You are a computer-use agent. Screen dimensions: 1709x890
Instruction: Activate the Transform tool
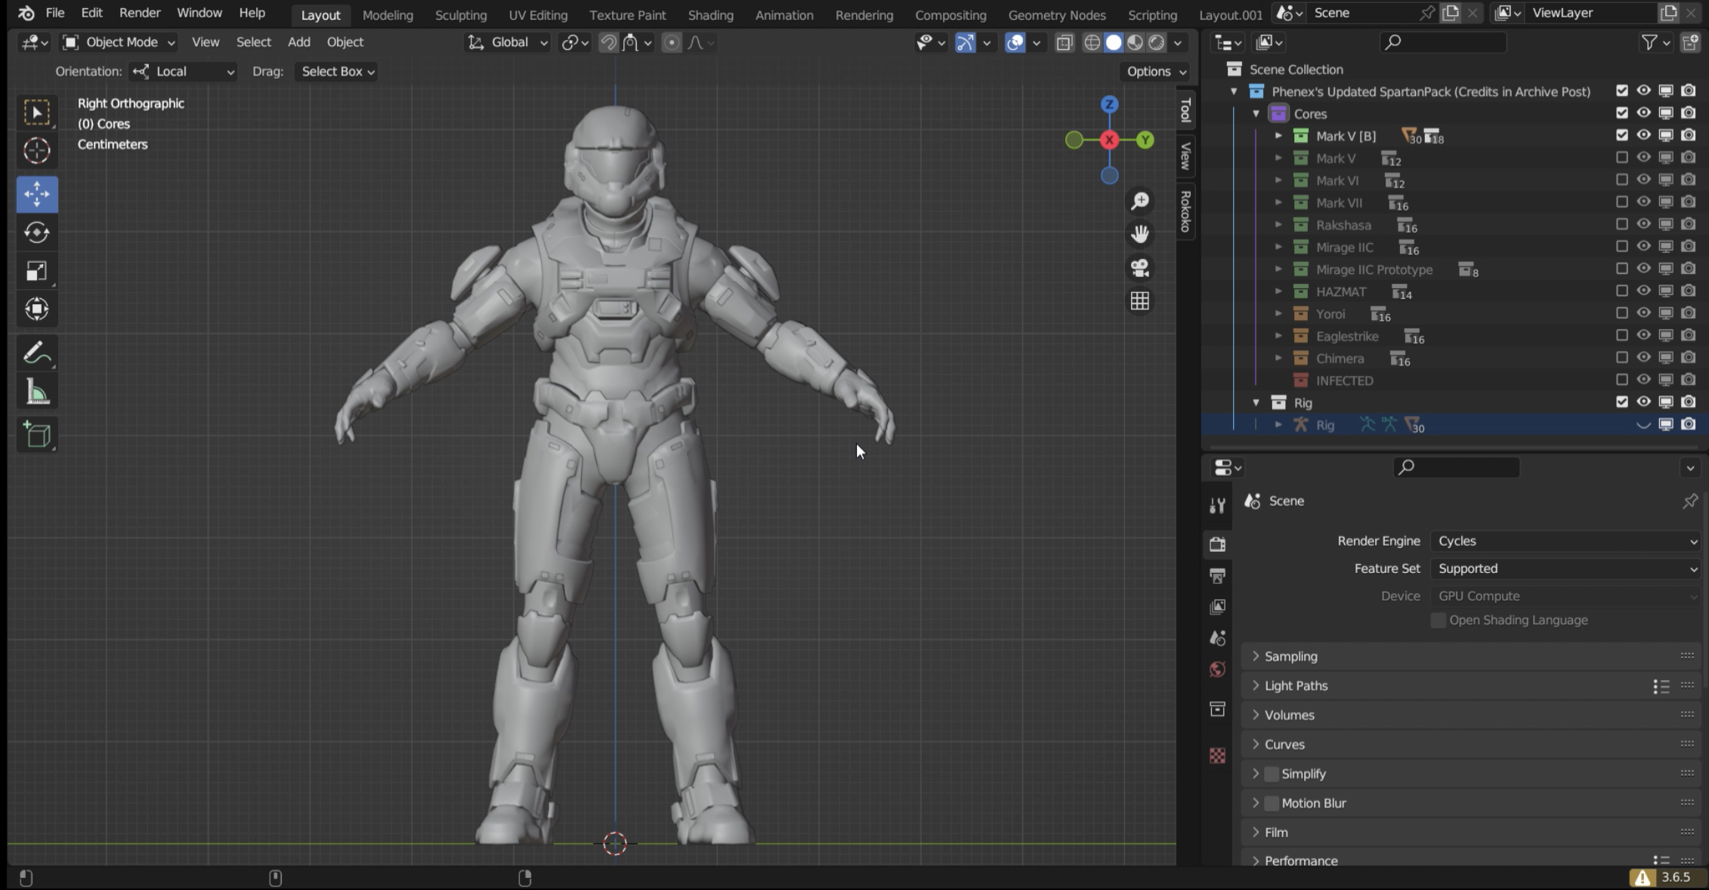coord(36,309)
